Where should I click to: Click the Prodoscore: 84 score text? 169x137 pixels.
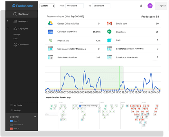pyautogui.click(x=150, y=17)
